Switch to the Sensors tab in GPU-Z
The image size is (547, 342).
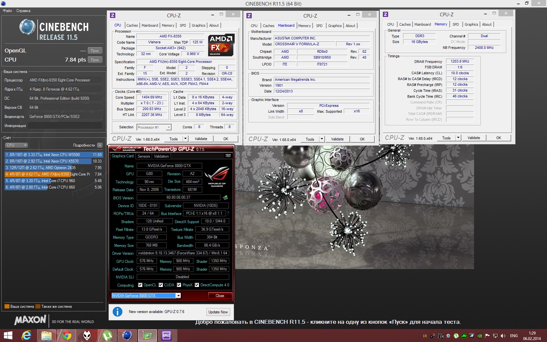(x=144, y=156)
